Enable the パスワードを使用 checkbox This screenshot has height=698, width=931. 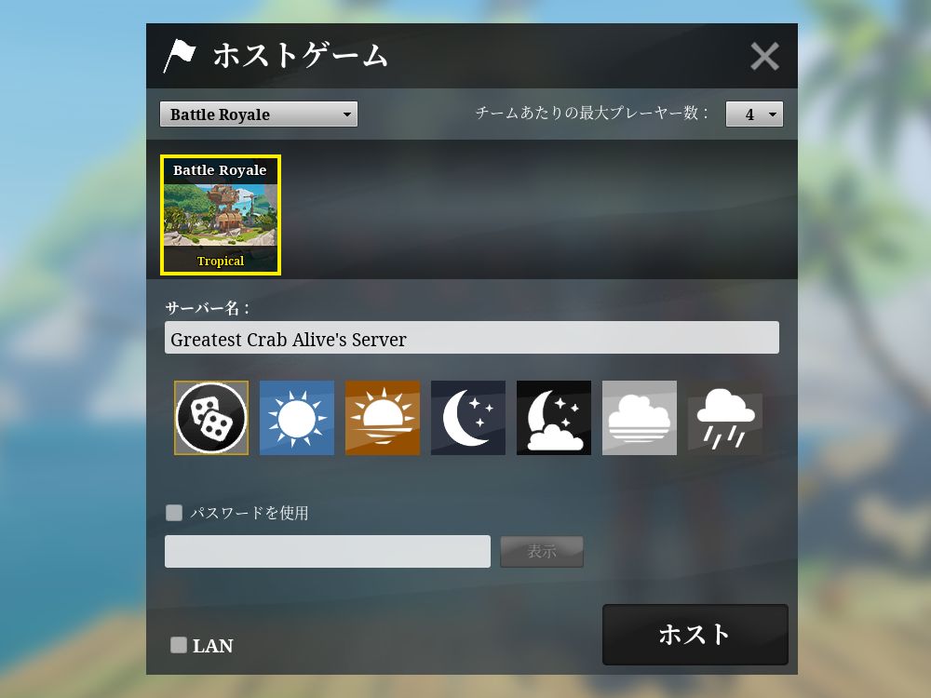[x=174, y=512]
